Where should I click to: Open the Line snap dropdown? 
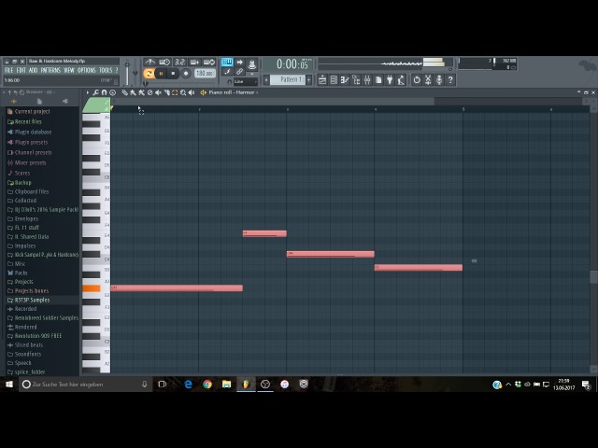pyautogui.click(x=246, y=81)
